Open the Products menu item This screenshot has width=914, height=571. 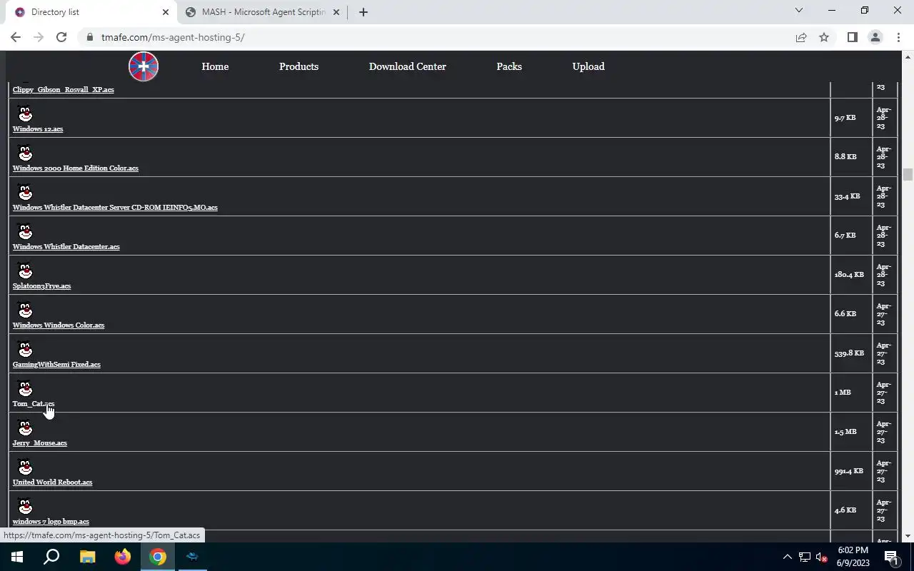(x=298, y=66)
